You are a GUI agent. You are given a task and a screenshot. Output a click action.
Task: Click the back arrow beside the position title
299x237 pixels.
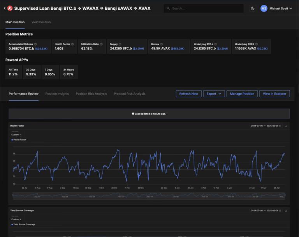click(4, 8)
